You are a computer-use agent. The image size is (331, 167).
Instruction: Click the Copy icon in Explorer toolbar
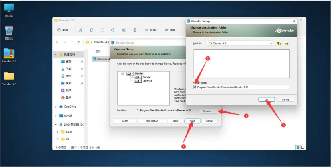(x=92, y=30)
